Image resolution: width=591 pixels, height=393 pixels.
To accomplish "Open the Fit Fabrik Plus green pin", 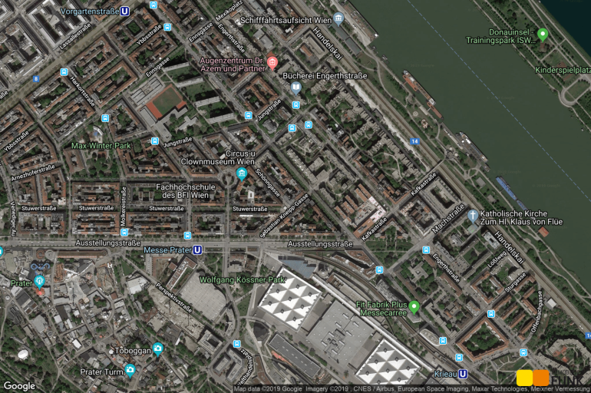I will coord(414,307).
